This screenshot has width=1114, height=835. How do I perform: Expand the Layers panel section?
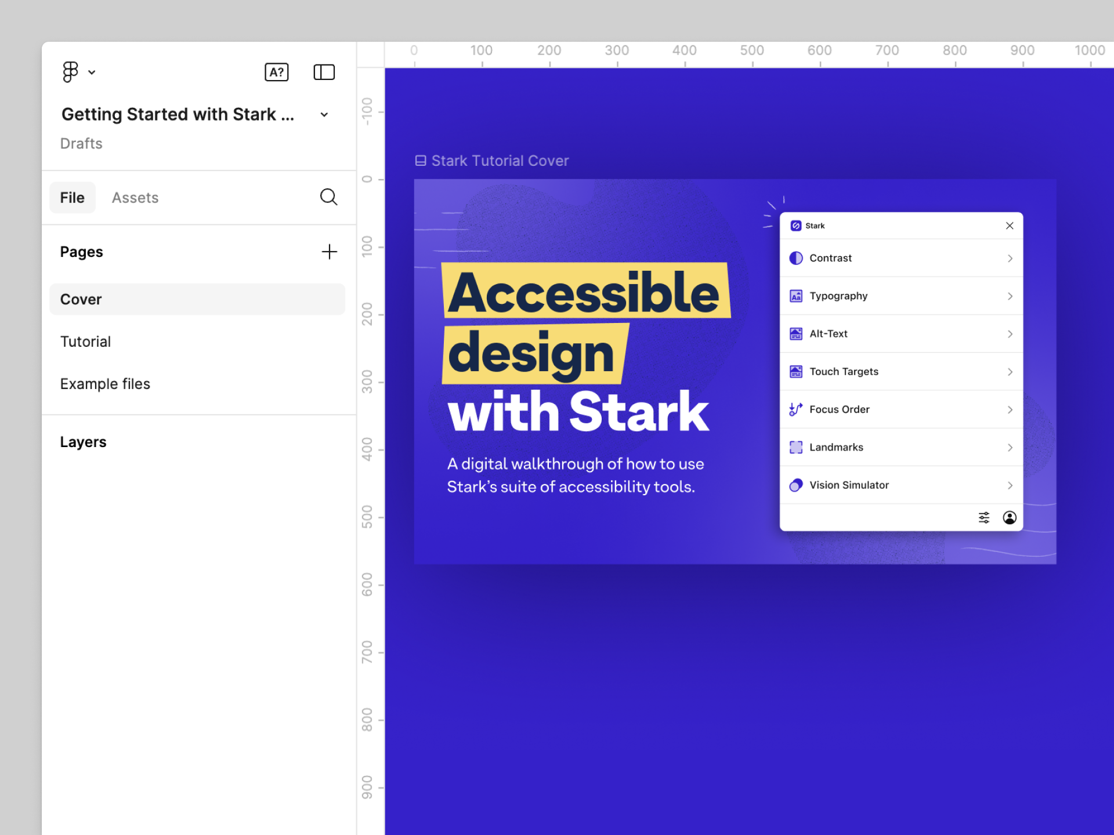pyautogui.click(x=84, y=441)
